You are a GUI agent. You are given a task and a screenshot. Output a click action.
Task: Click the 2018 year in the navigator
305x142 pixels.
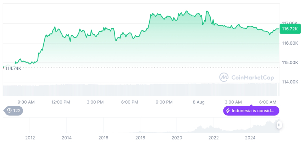point(140,137)
